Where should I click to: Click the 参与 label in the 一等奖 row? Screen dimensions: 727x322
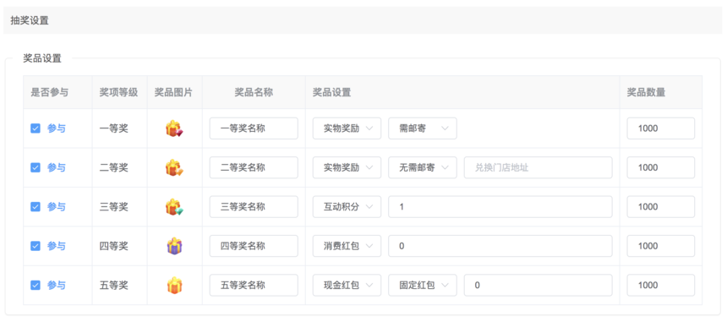(x=56, y=128)
